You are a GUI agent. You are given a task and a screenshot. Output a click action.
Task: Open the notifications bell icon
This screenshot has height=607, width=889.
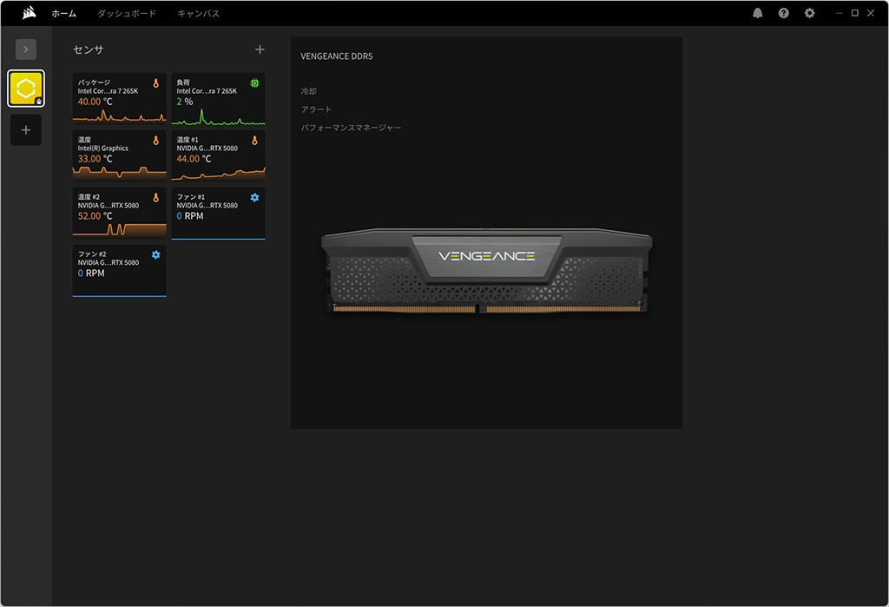(x=758, y=14)
